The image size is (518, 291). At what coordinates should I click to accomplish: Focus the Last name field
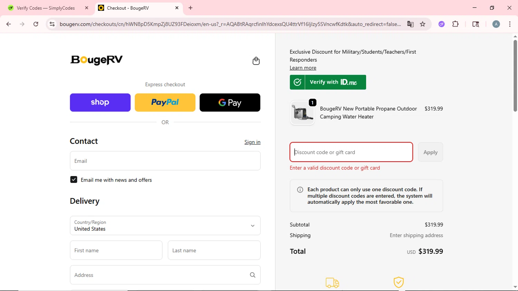[214, 250]
